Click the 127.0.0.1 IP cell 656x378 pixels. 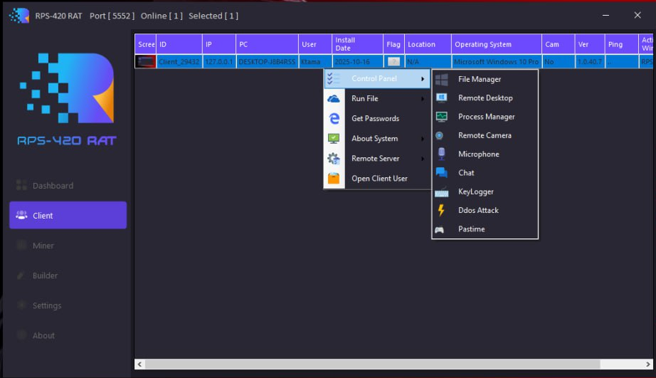tap(219, 61)
